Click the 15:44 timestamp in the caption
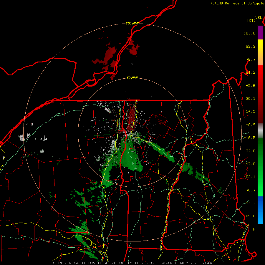 click(205, 263)
